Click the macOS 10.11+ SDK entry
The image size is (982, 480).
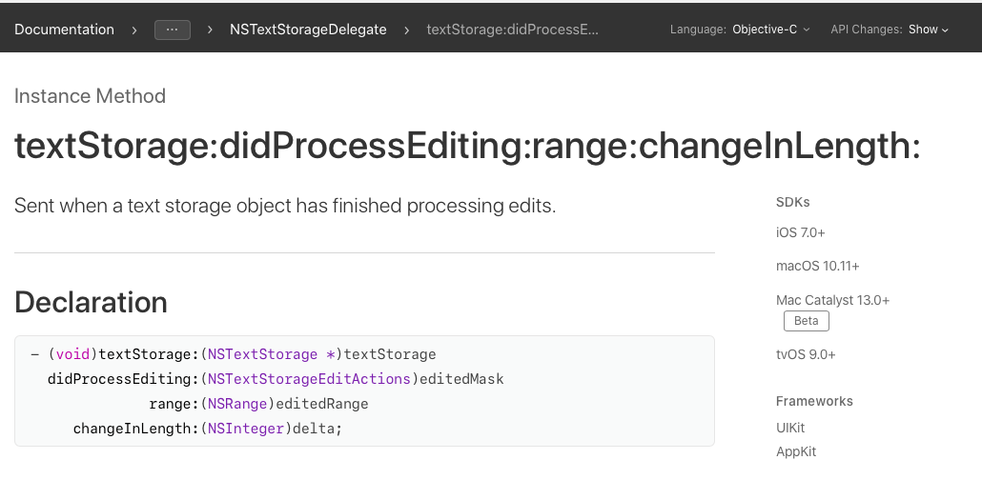(810, 266)
